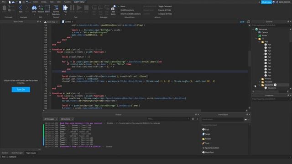Image resolution: width=292 pixels, height=164 pixels.
Task: Insert a Script from Insert Object list
Action: (206, 134)
